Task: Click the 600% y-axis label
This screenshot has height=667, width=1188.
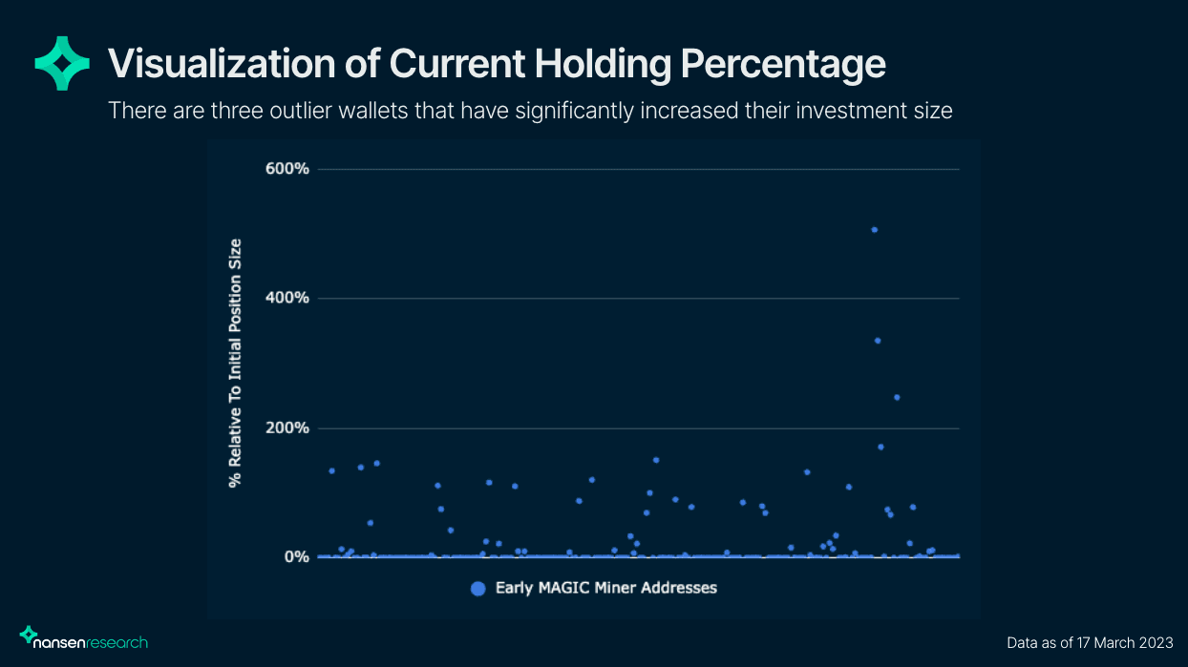Action: [x=286, y=169]
